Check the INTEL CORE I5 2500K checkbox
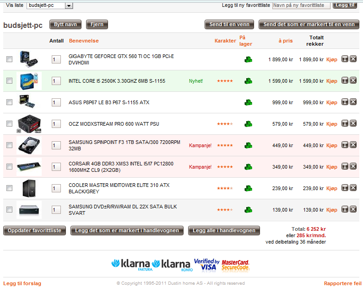Viewport: 363px width, 287px height. 9,80
